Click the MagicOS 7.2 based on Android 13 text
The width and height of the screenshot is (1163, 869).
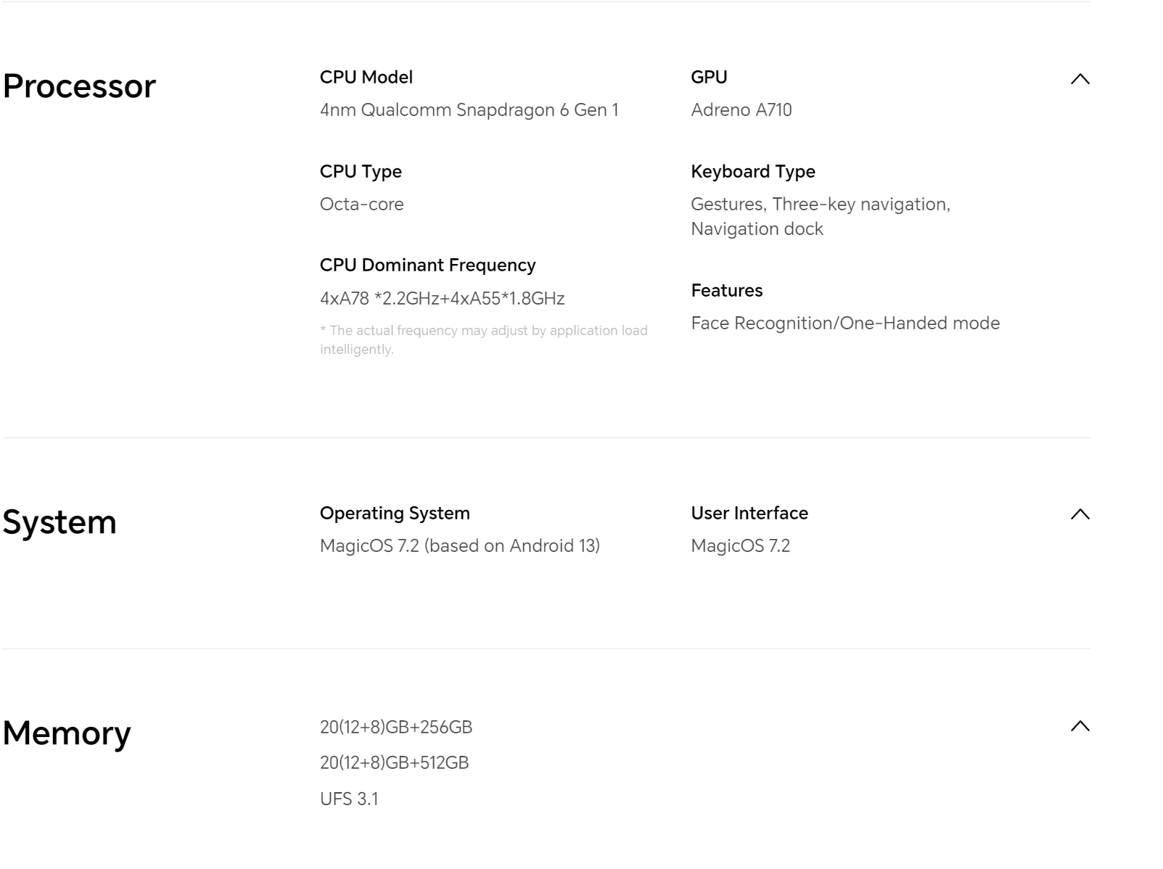(459, 546)
